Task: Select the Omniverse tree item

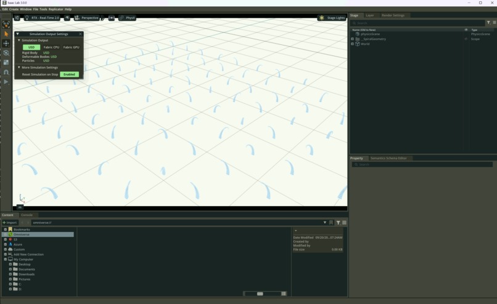Action: pyautogui.click(x=38, y=234)
